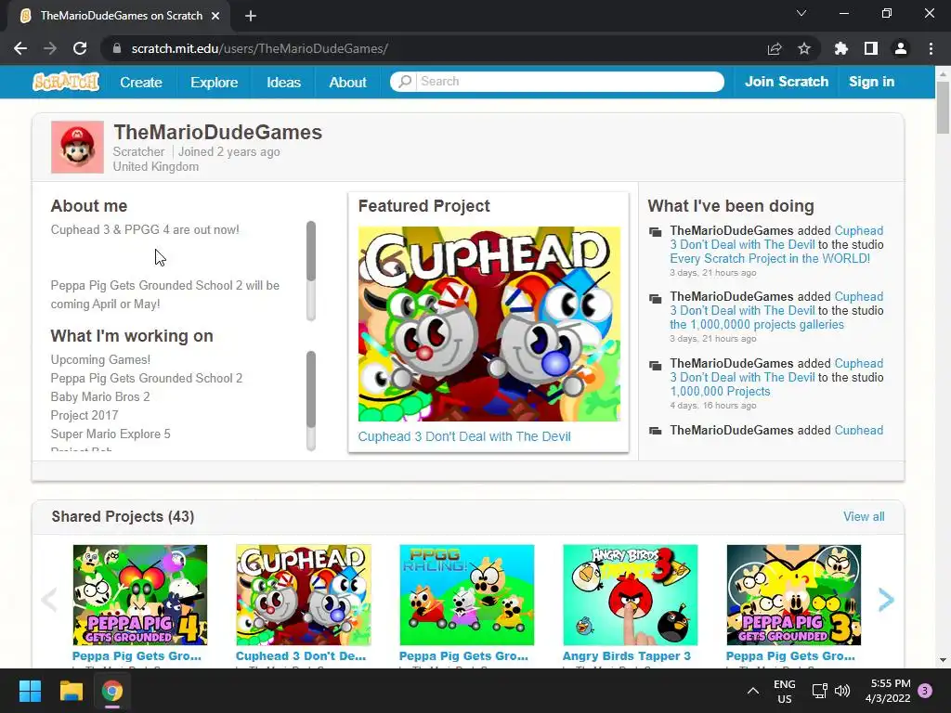Viewport: 951px width, 713px height.
Task: Click Chrome icon in taskbar
Action: 112,691
